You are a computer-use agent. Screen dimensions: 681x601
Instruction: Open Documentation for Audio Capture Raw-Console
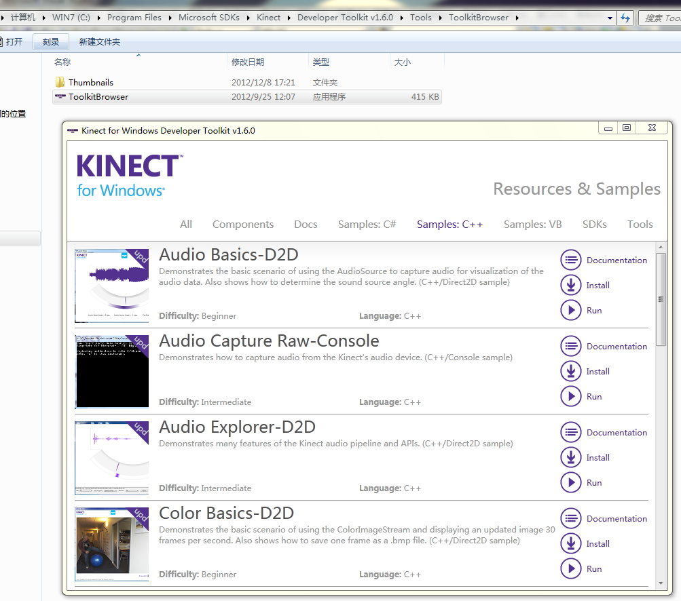pyautogui.click(x=570, y=346)
